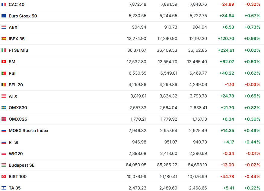Viewport: 264px width, 191px height.
Task: Select the BEL 20 index name
Action: pos(16,85)
